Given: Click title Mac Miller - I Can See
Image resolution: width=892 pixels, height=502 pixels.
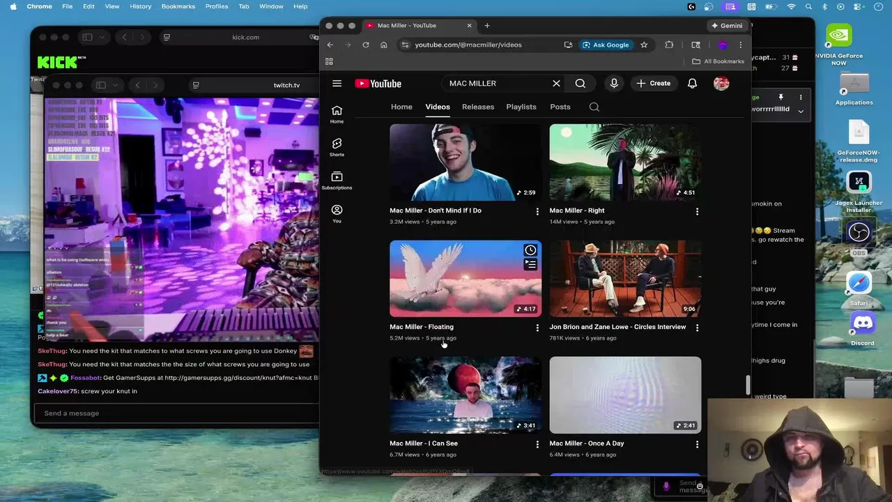Looking at the screenshot, I should pyautogui.click(x=424, y=443).
